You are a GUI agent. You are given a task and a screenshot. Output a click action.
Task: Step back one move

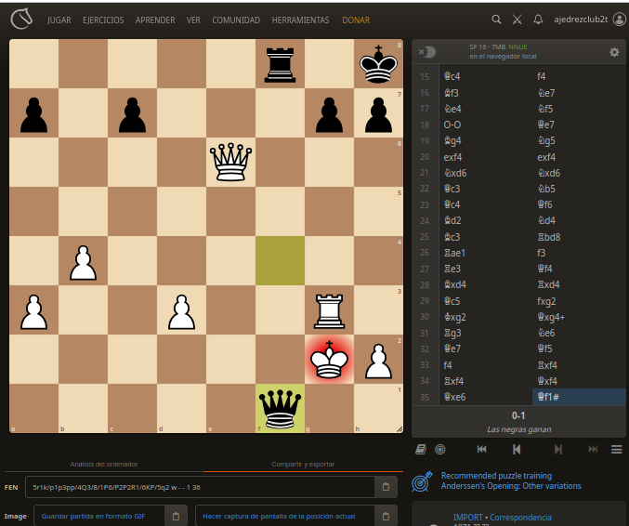pos(517,450)
